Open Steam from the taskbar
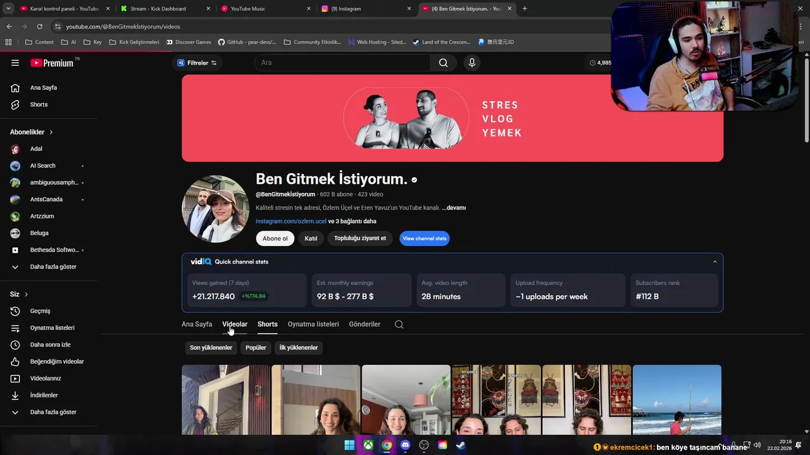Viewport: 810px width, 455px height. point(461,445)
